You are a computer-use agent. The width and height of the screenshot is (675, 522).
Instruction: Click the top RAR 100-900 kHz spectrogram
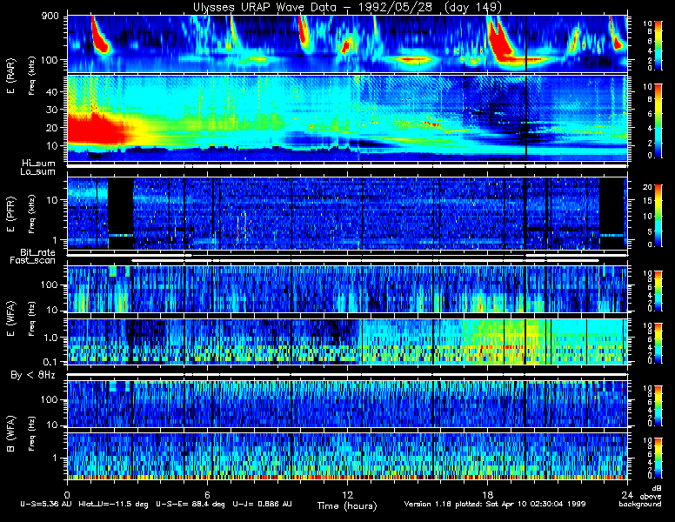[347, 43]
